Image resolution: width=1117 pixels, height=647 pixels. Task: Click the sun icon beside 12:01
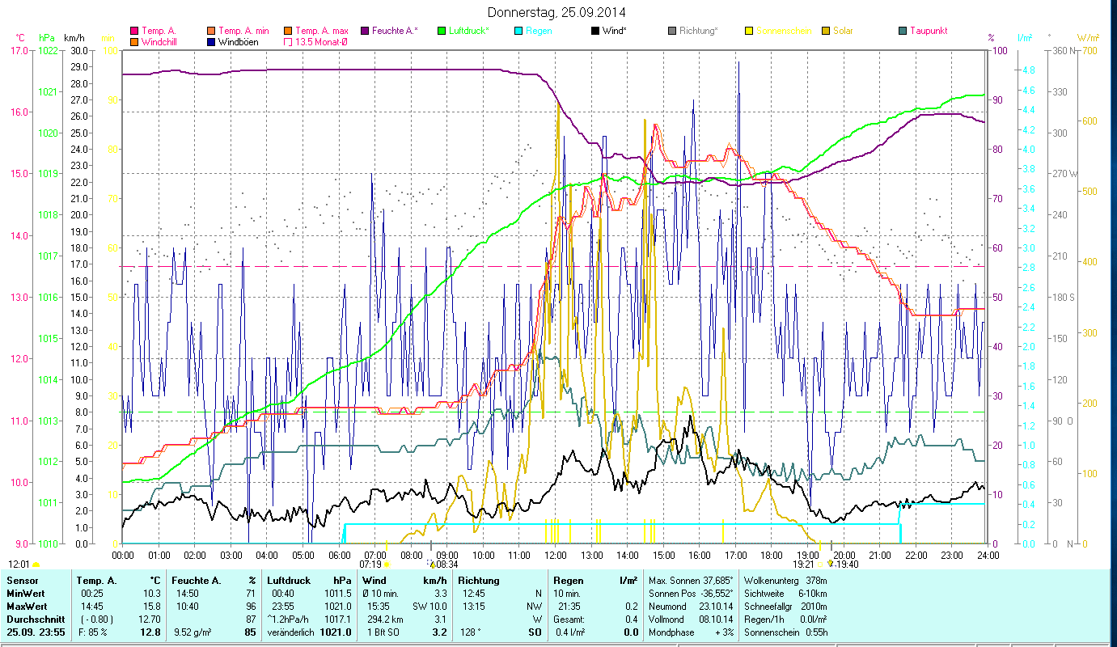click(x=36, y=564)
